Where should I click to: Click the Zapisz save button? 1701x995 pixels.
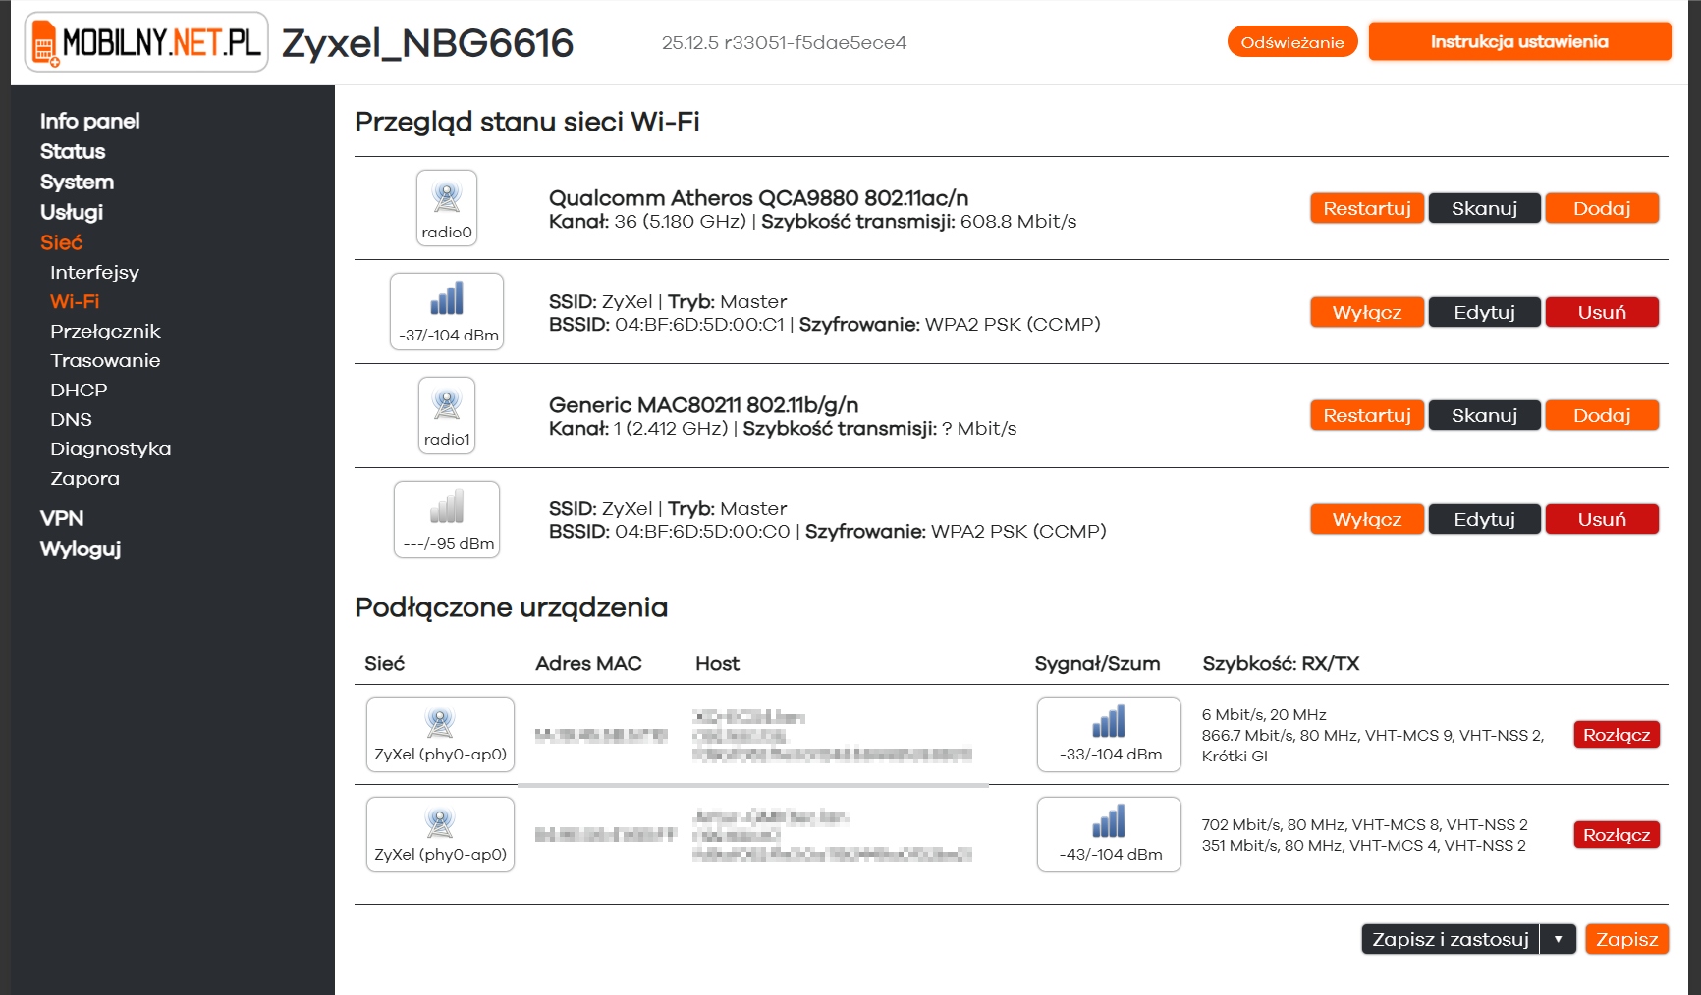pos(1626,939)
